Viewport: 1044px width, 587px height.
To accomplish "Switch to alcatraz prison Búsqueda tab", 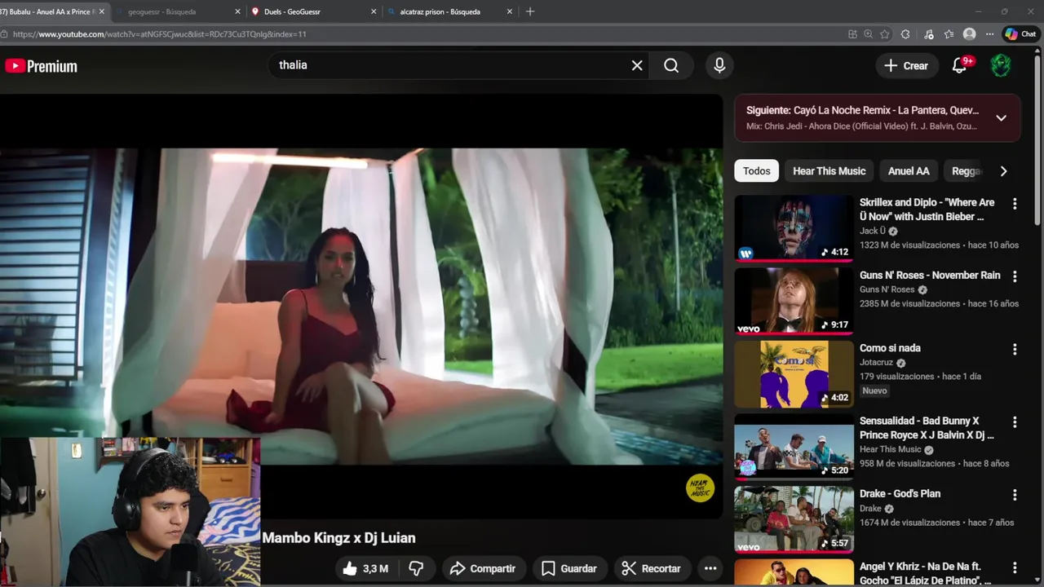I will pos(440,11).
